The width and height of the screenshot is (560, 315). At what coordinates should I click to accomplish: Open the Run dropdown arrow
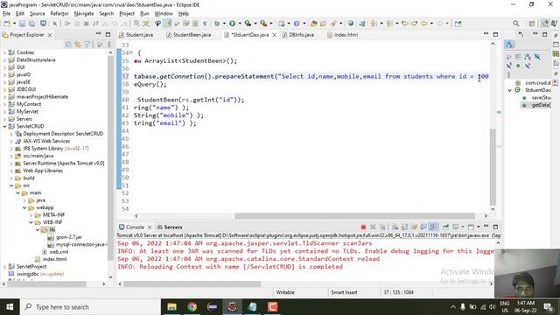240,24
